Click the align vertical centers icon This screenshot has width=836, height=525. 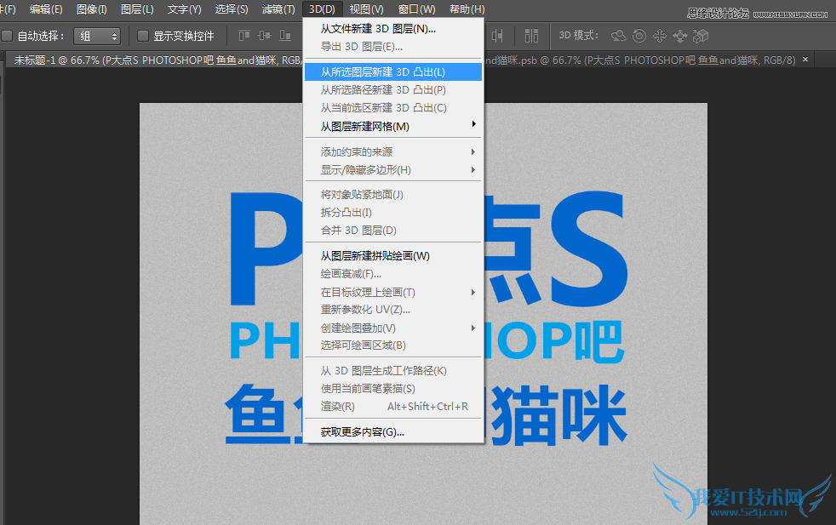click(265, 36)
